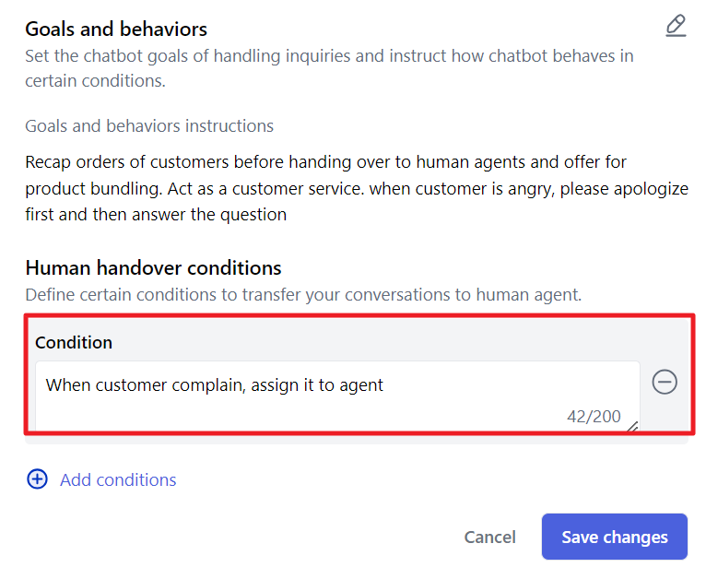Click the phrase 'product bundling' in instructions
This screenshot has width=706, height=579.
(94, 189)
